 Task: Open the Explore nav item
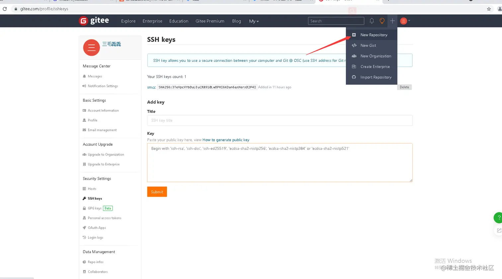[128, 21]
